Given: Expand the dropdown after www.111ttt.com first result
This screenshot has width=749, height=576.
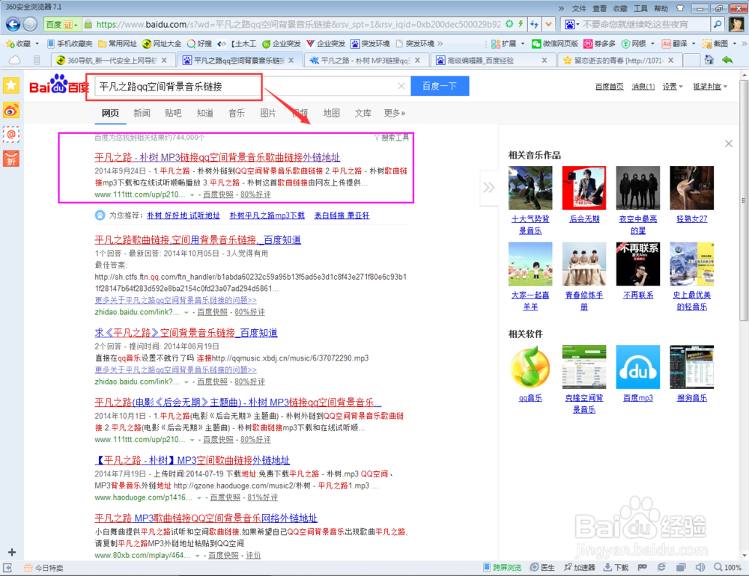Looking at the screenshot, I should tap(192, 194).
